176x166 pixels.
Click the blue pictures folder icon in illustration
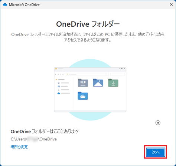tap(98, 83)
